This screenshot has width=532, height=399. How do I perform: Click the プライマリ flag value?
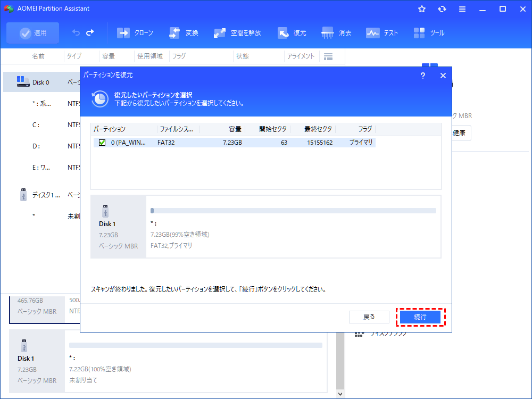point(361,143)
